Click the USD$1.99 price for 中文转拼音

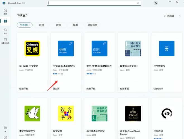pyautogui.click(x=158, y=89)
